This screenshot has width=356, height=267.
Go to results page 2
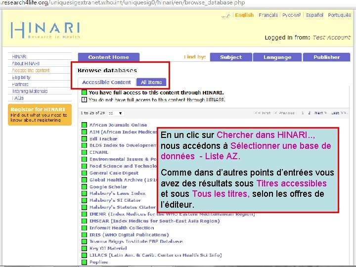tap(309, 113)
